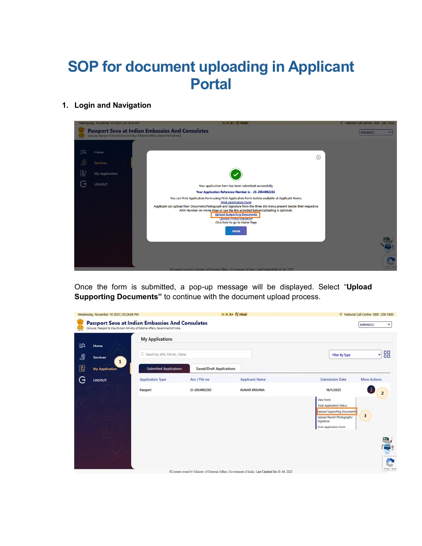Click the Applicant Name column header
The image size is (422, 546).
click(253, 379)
